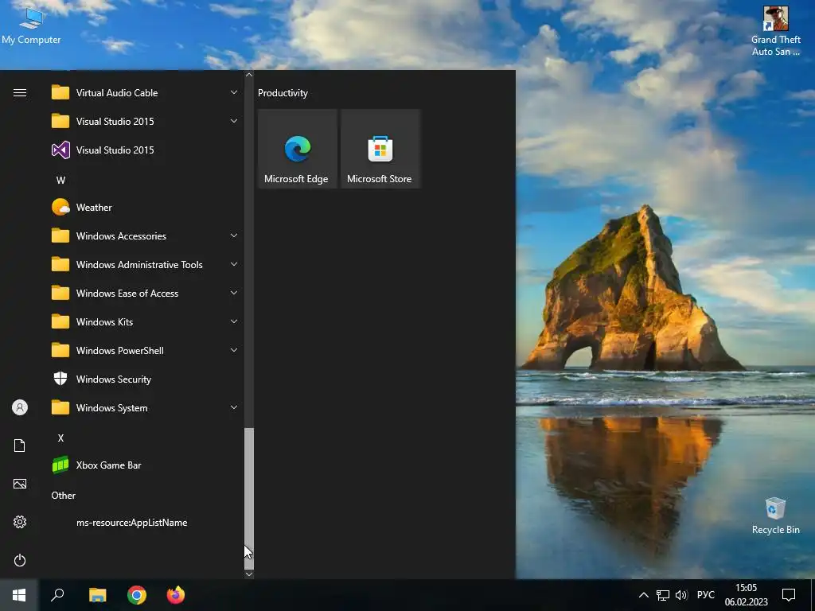
Task: Click the Power icon in Start sidebar
Action: [x=20, y=560]
